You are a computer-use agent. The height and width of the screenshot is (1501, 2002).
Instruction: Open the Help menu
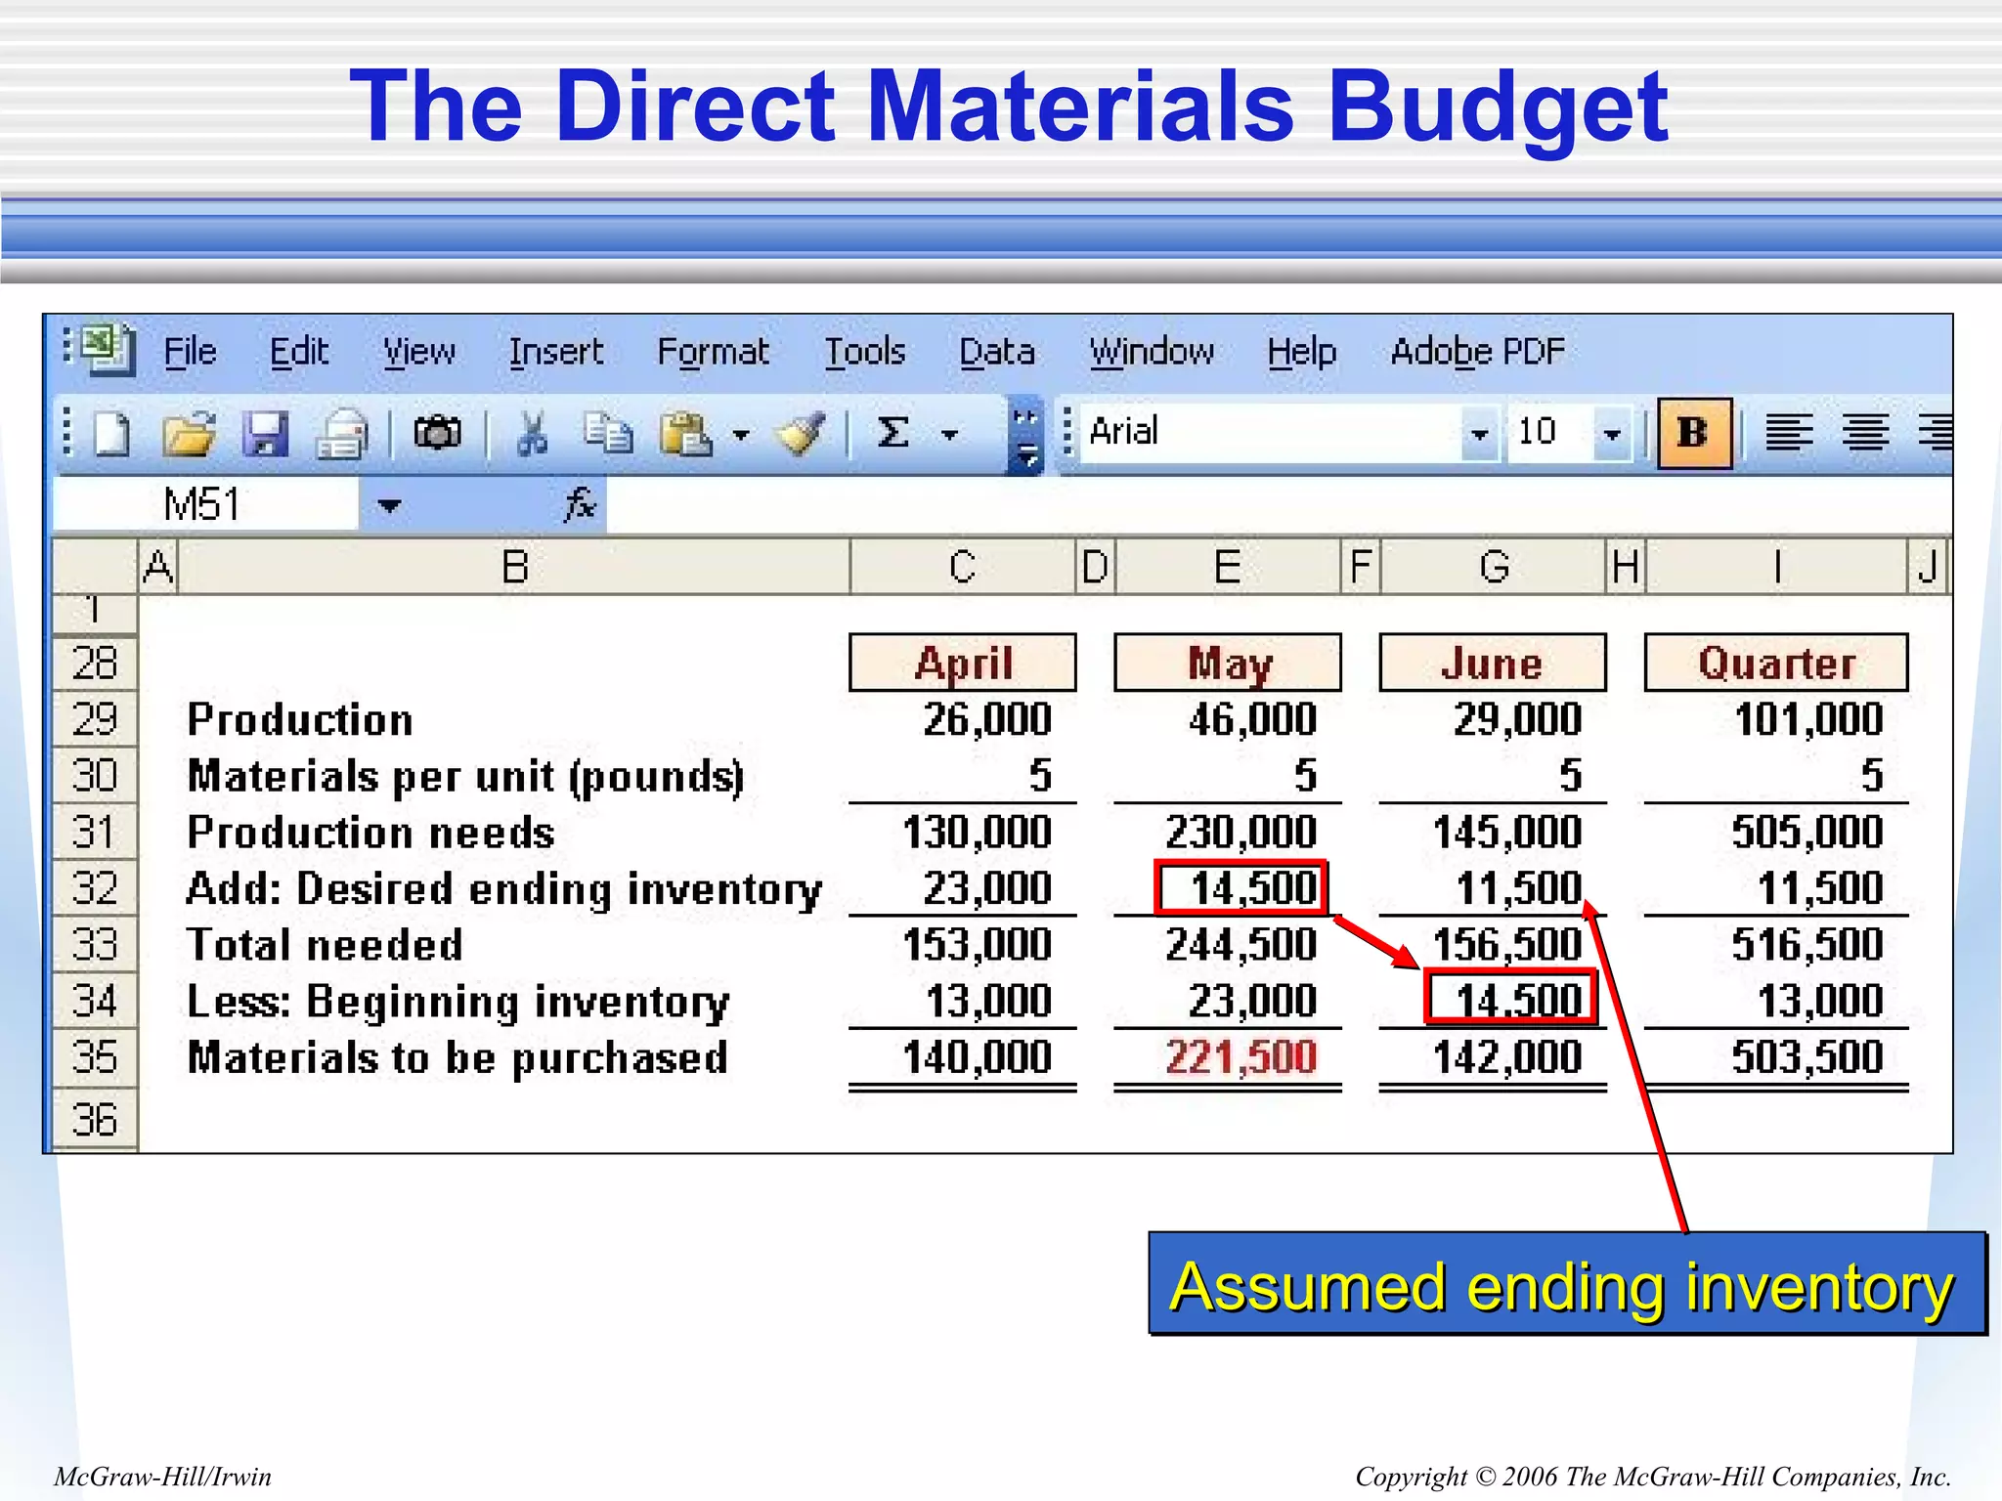point(1301,352)
